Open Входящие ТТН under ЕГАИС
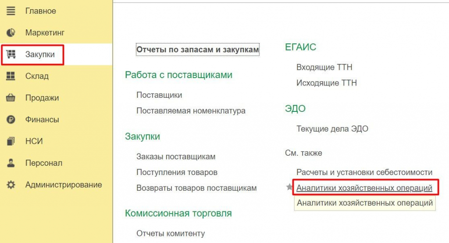The width and height of the screenshot is (449, 243). (324, 67)
